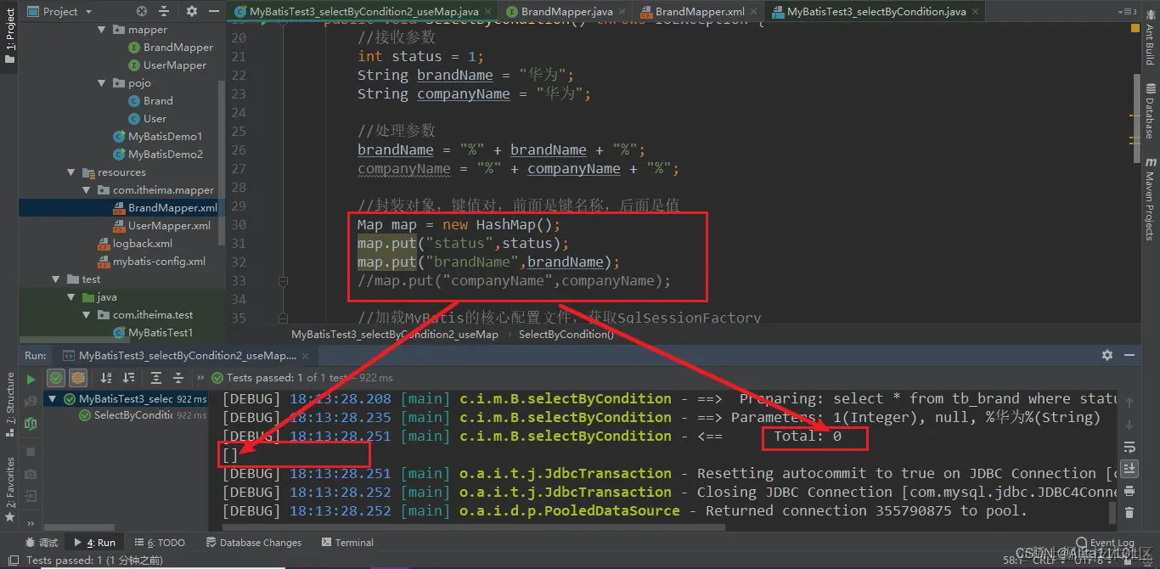
Task: Select MyBatisDemo2 in project tree
Action: (158, 155)
